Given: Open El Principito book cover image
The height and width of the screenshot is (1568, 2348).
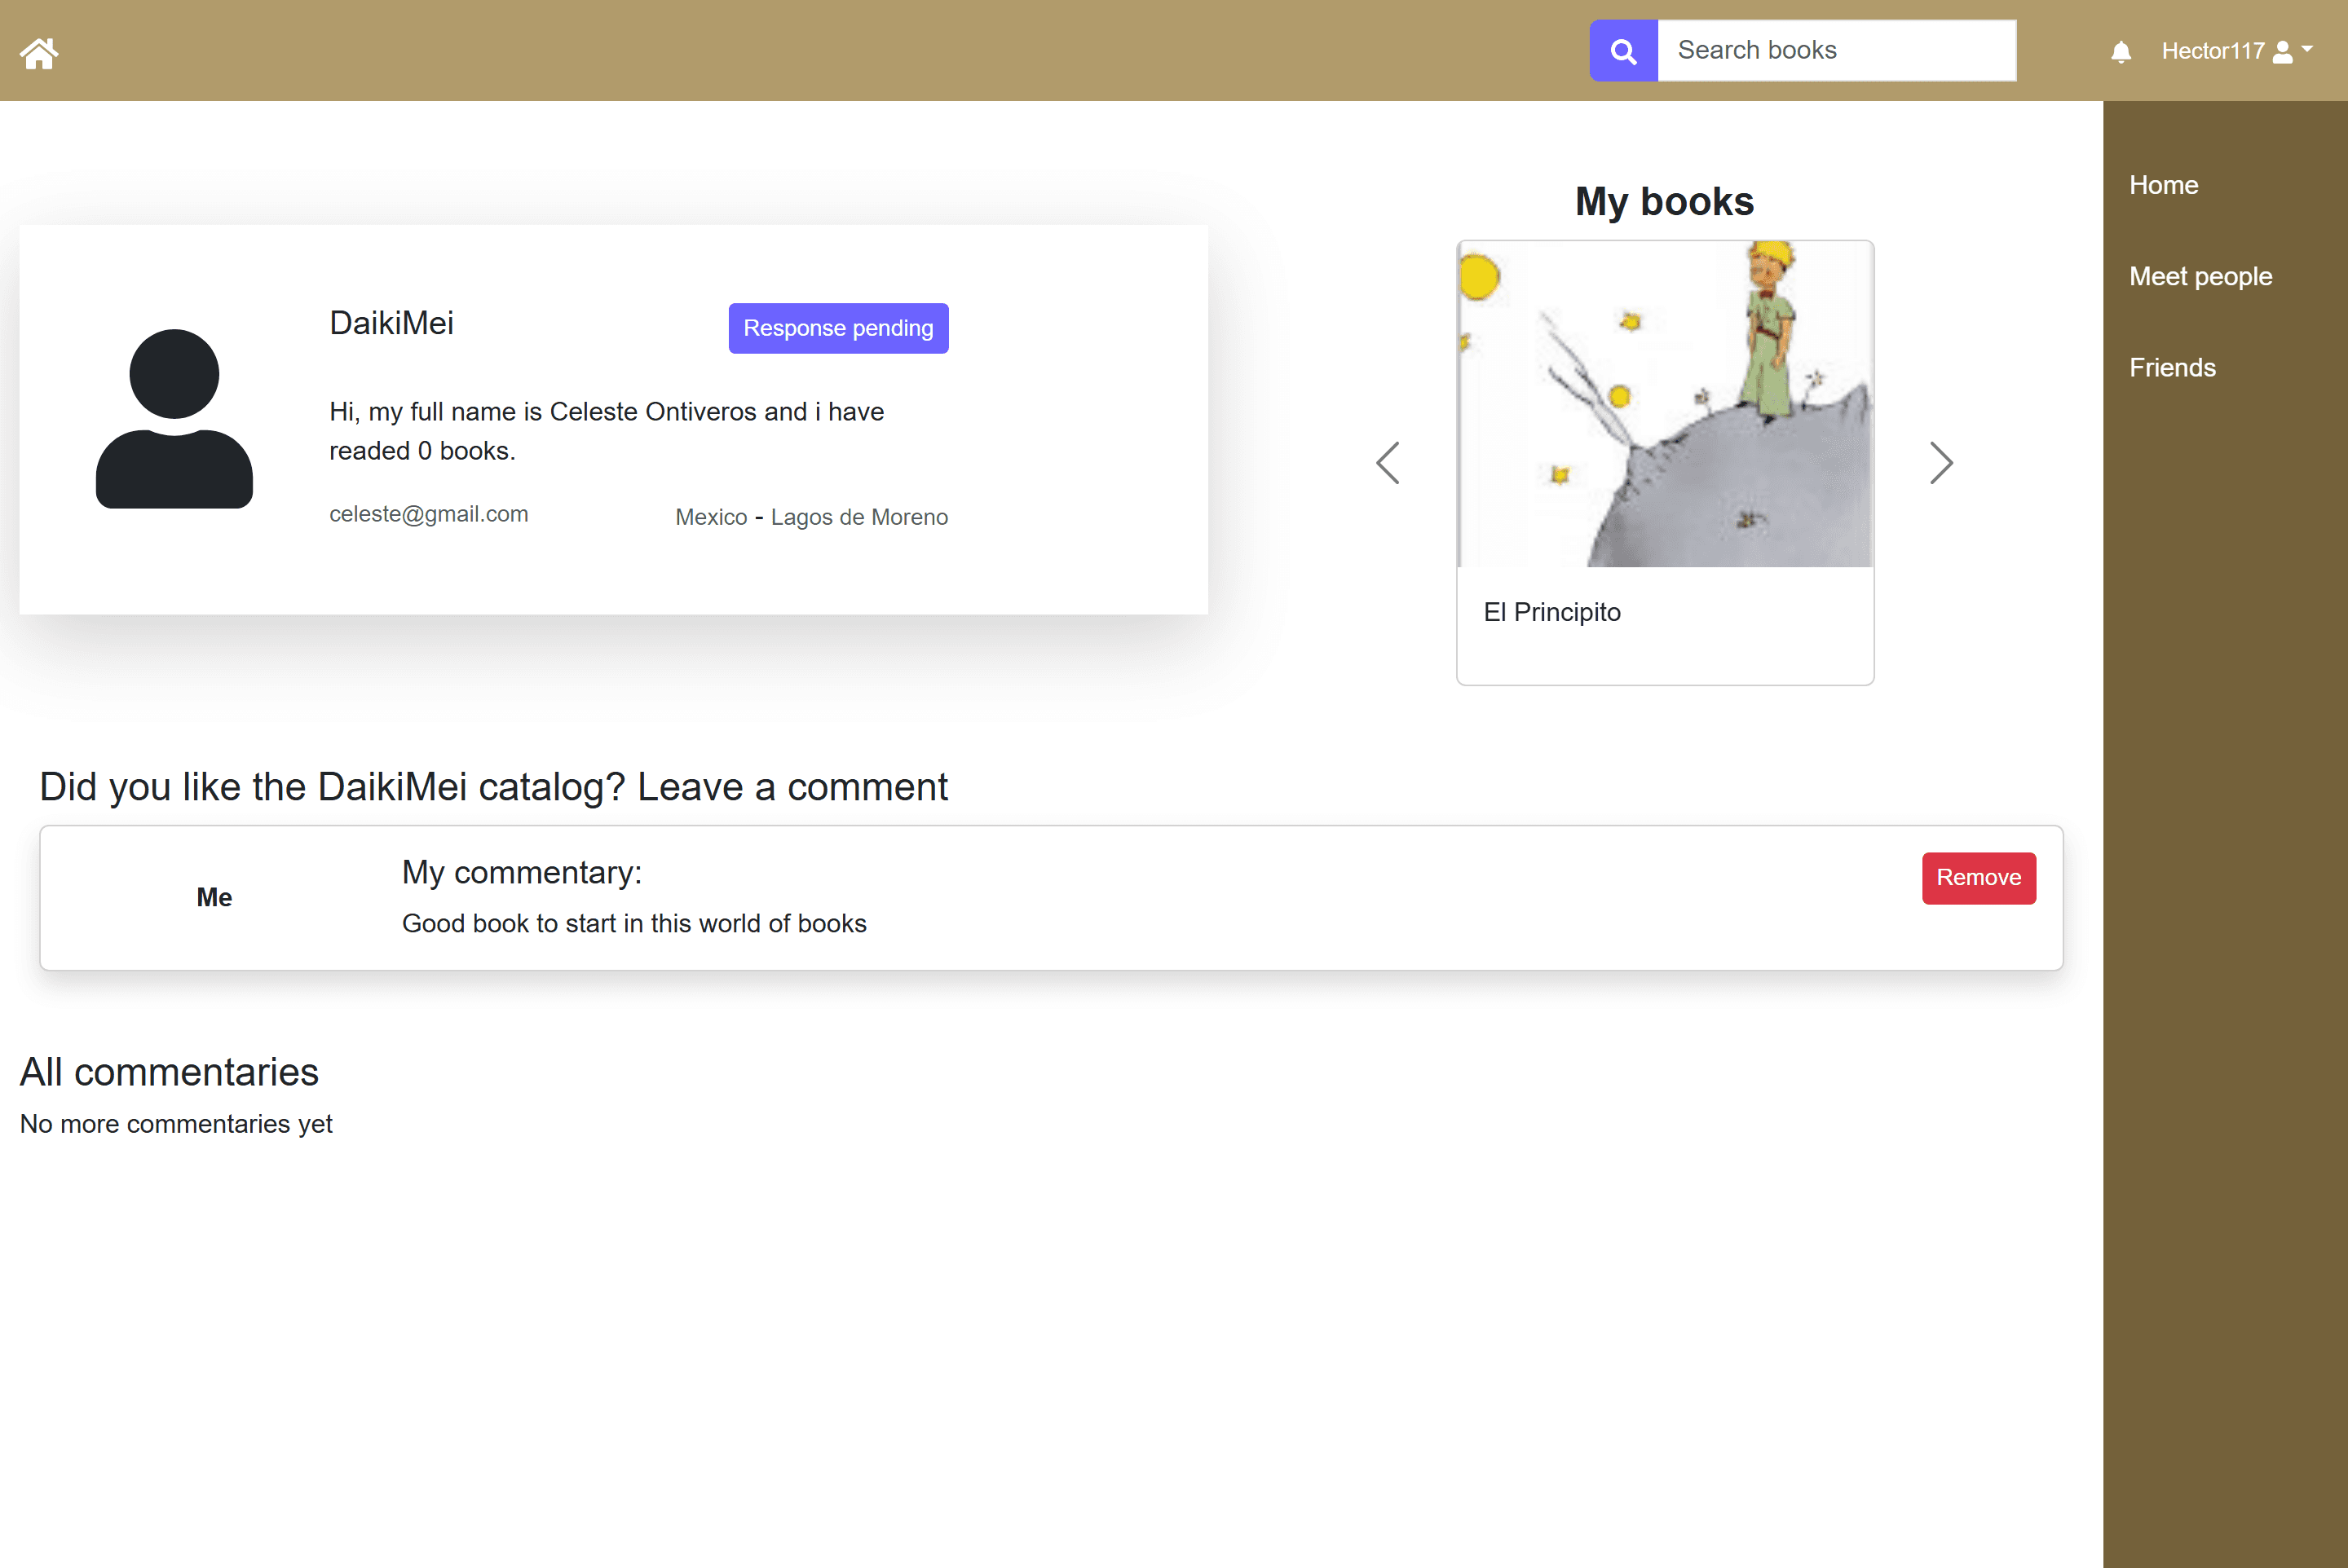Looking at the screenshot, I should click(1665, 404).
